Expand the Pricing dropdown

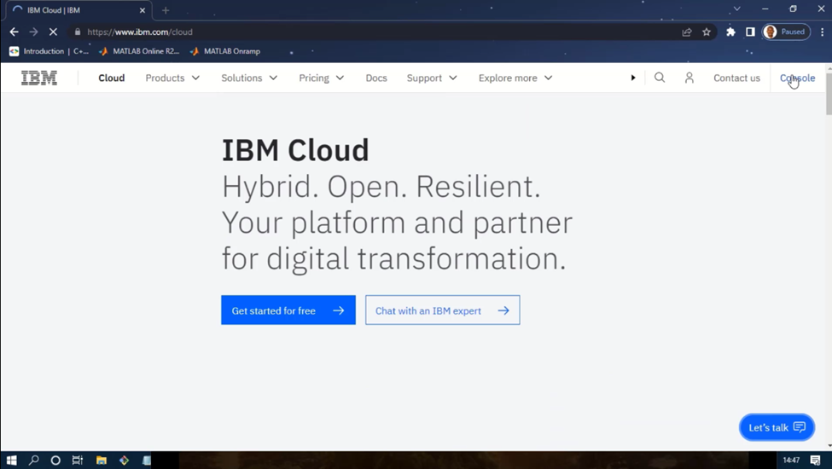pos(322,78)
